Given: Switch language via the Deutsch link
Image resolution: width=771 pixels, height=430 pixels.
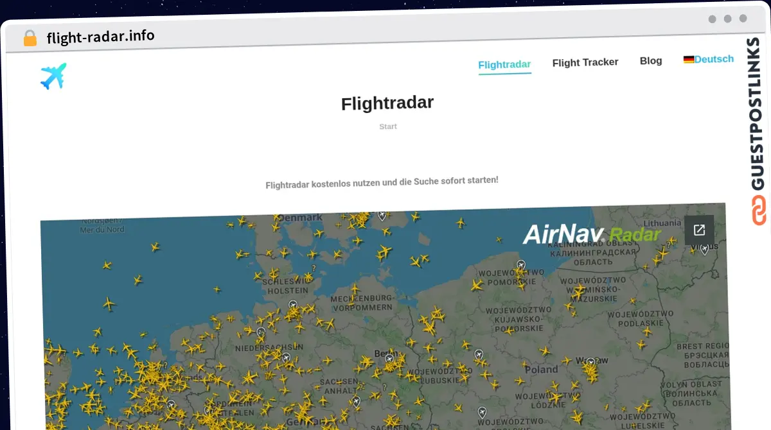Looking at the screenshot, I should point(715,58).
